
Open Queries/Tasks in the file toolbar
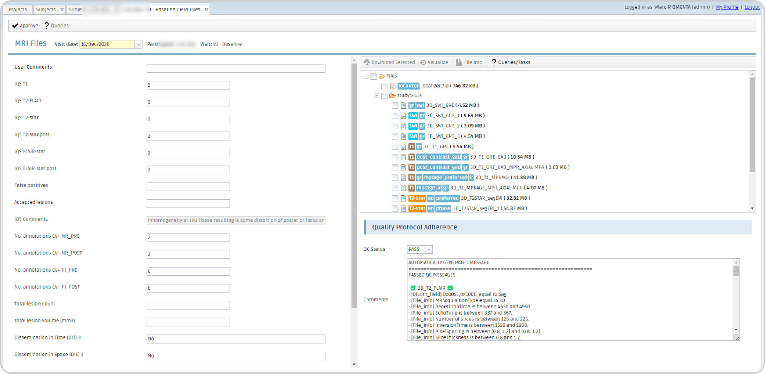[511, 62]
